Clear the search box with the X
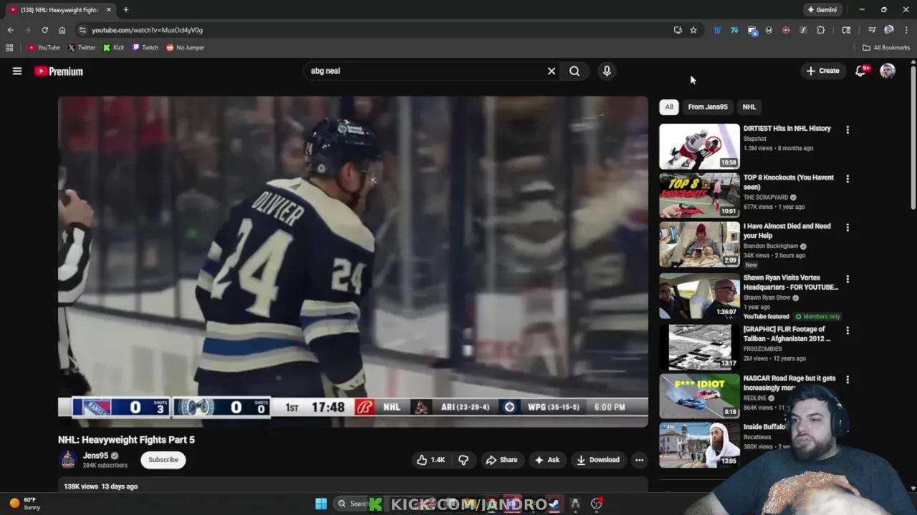The height and width of the screenshot is (515, 917). (552, 71)
